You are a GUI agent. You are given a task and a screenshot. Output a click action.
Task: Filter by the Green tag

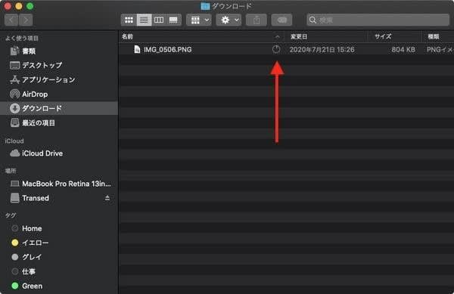click(59, 286)
